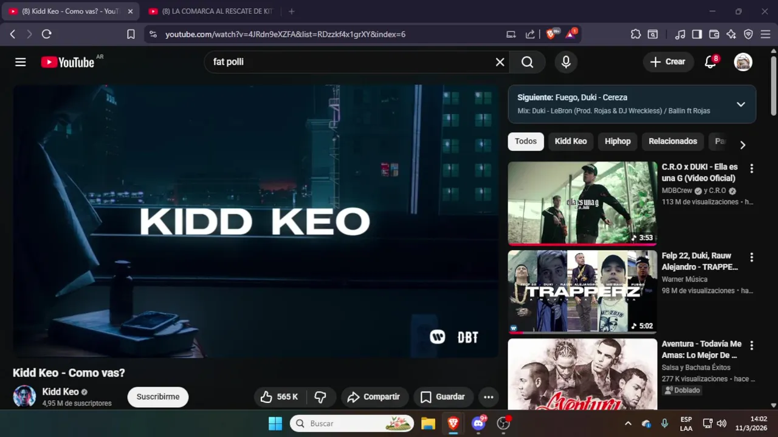Screen dimensions: 778x437
Task: Open Kidd Keo channel avatar
Action: [x=24, y=396]
